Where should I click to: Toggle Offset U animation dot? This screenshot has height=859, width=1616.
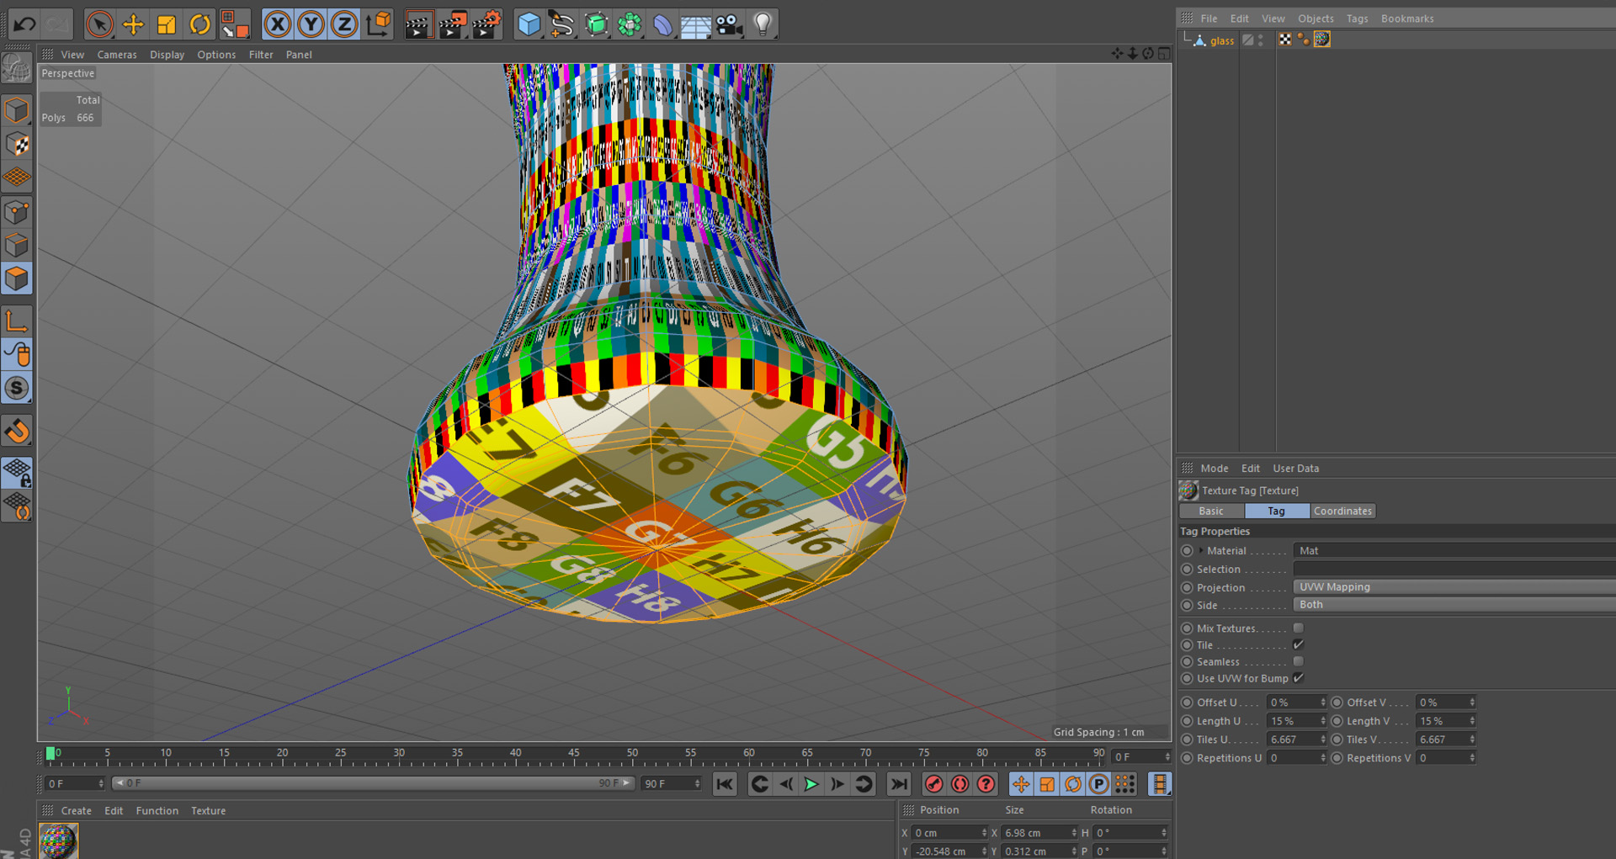click(x=1187, y=703)
